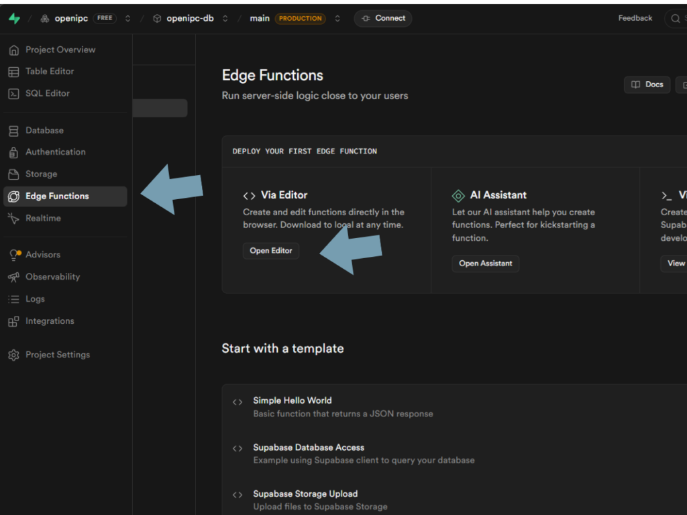
Task: Click the search magnifier icon in header
Action: tap(675, 18)
